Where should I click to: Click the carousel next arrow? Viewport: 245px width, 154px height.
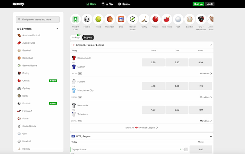(208, 20)
